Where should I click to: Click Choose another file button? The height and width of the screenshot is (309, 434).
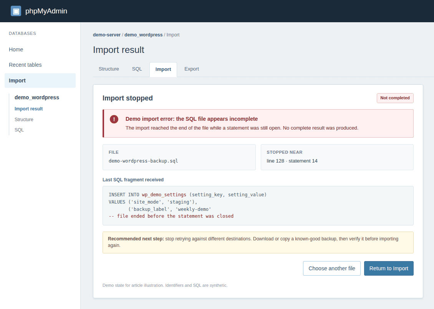[x=331, y=268]
